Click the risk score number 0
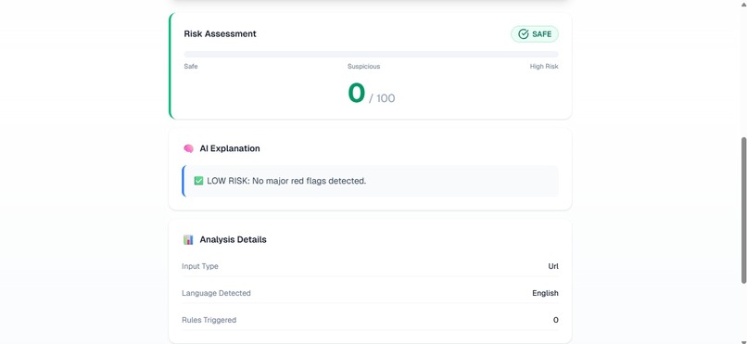747x344 pixels. coord(356,93)
